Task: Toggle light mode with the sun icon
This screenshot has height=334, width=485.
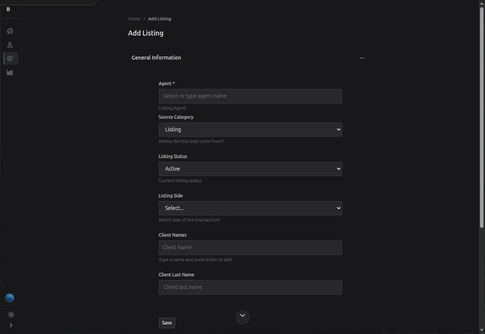Action: [x=11, y=315]
